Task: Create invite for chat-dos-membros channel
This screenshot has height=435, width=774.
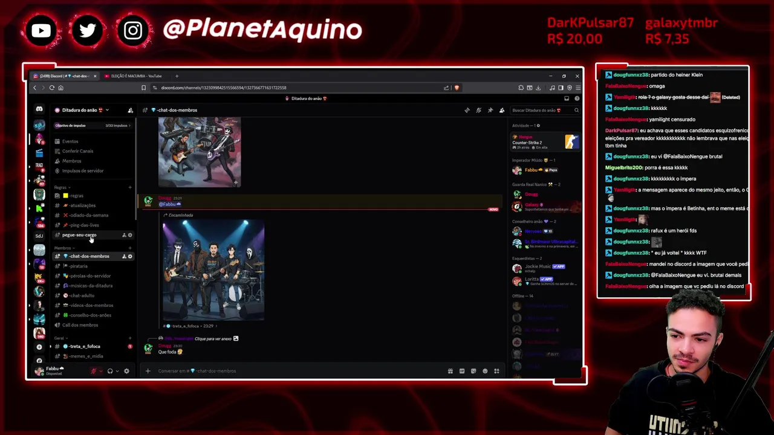Action: [x=124, y=256]
